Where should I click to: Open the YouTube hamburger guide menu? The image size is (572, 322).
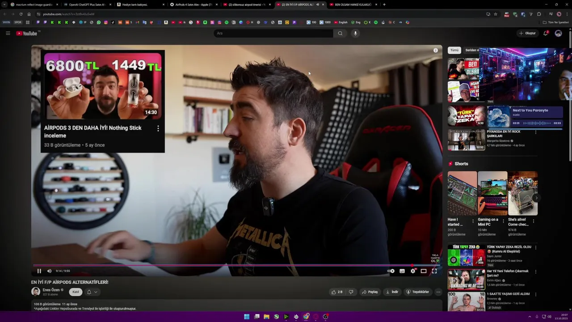point(8,33)
